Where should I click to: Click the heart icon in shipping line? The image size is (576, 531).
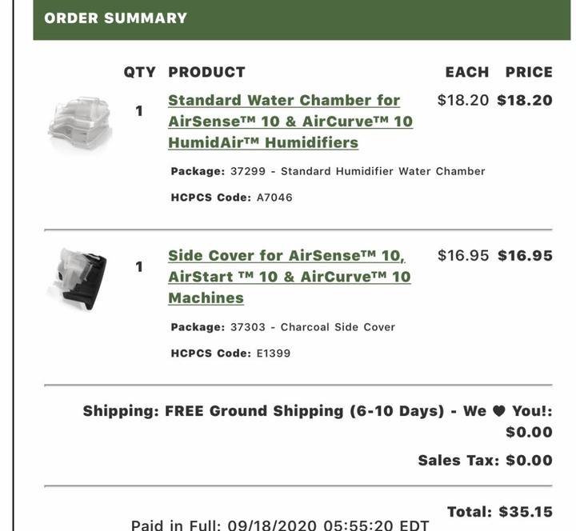pyautogui.click(x=498, y=411)
